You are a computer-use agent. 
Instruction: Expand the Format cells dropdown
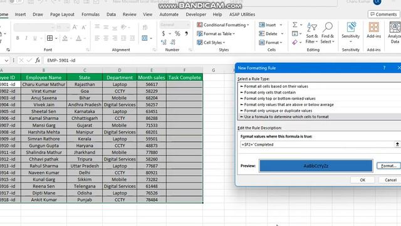(281, 43)
